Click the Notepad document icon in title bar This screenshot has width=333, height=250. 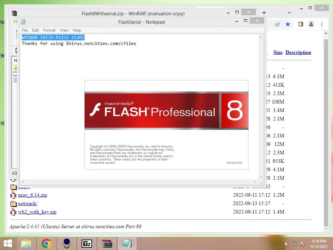[23, 22]
